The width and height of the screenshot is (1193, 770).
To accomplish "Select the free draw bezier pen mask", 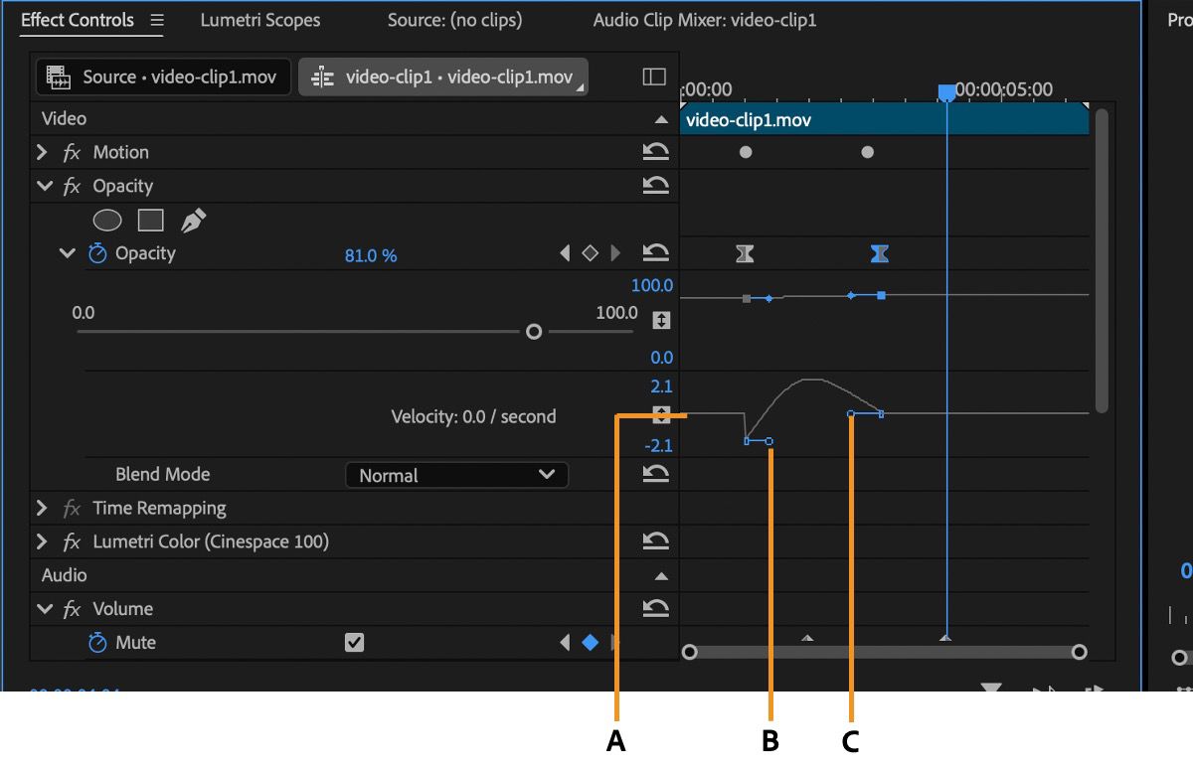I will (193, 220).
